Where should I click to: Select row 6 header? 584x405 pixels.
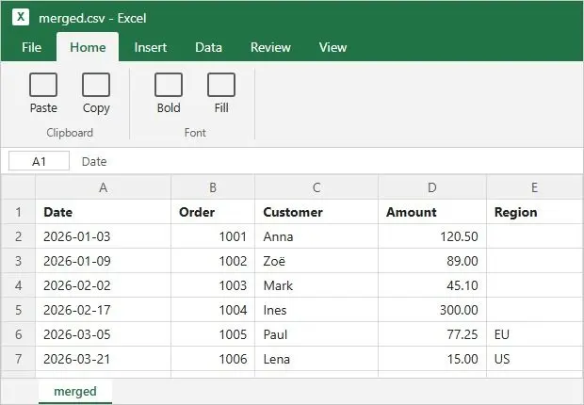point(18,334)
